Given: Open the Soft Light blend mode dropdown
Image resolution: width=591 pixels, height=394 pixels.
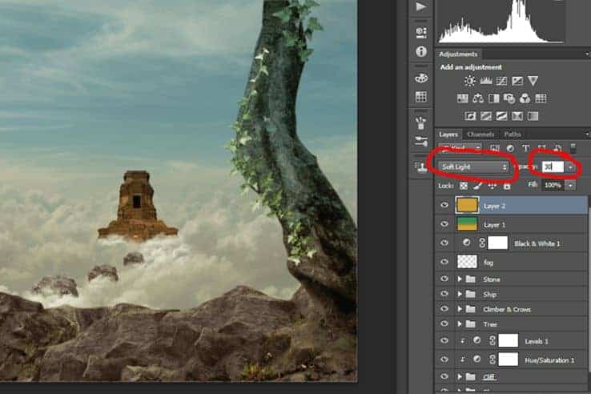Looking at the screenshot, I should click(474, 167).
